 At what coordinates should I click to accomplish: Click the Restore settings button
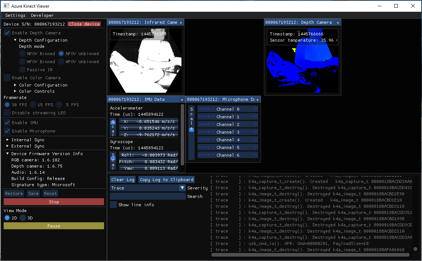point(14,193)
